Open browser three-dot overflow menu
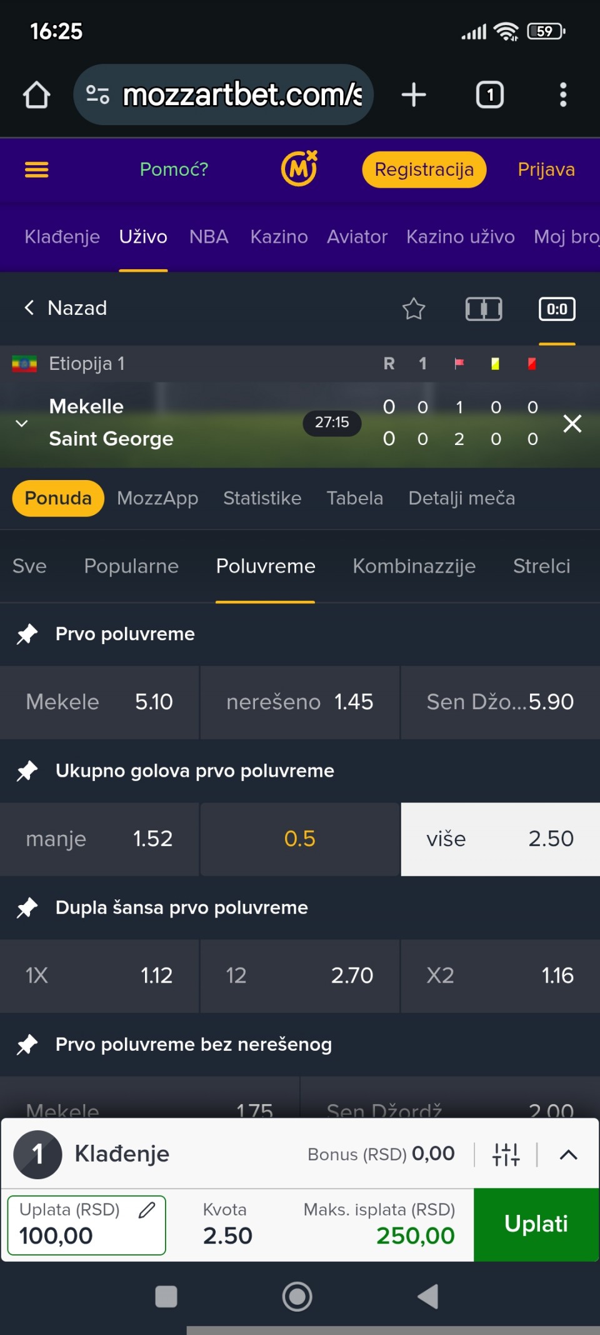This screenshot has height=1335, width=600. (x=562, y=95)
